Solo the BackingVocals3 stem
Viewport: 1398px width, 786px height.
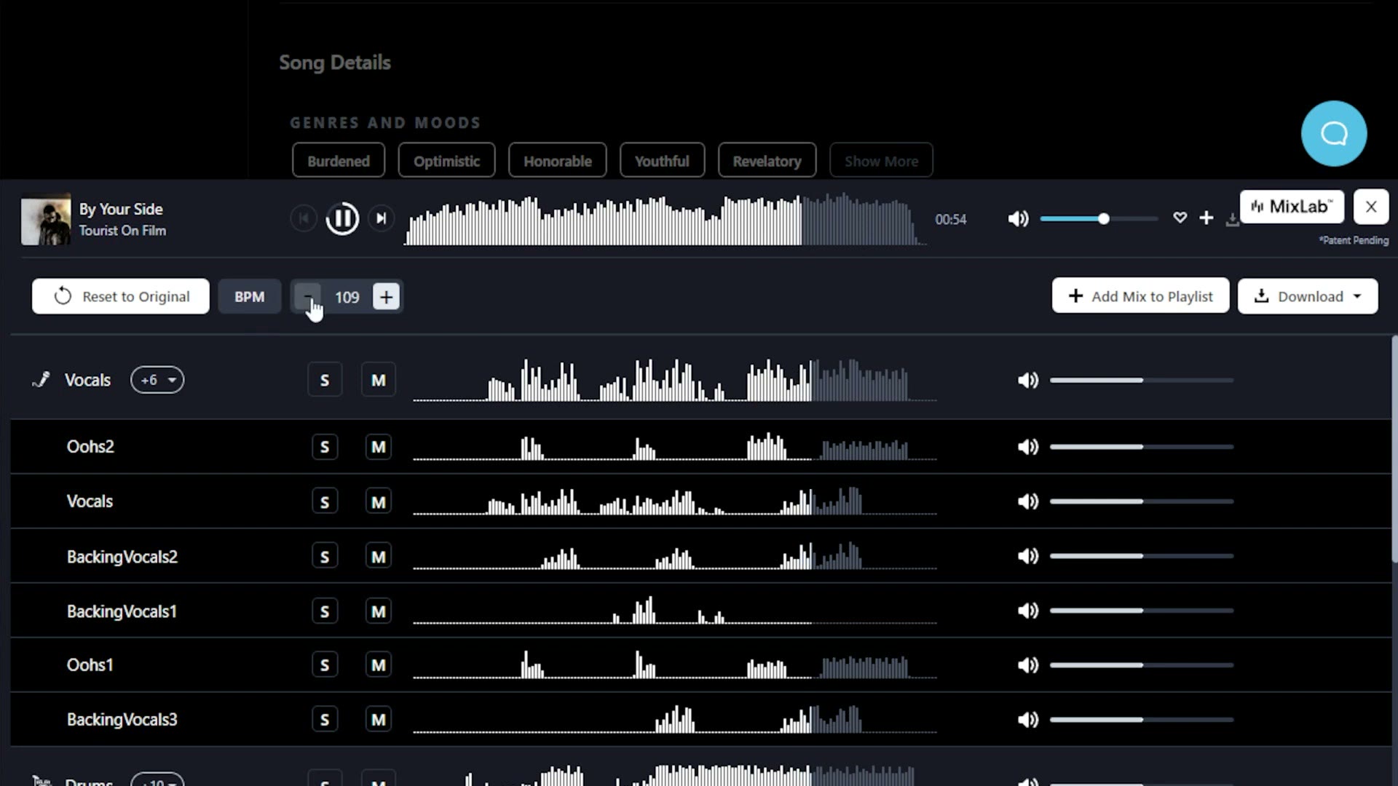[x=325, y=720]
